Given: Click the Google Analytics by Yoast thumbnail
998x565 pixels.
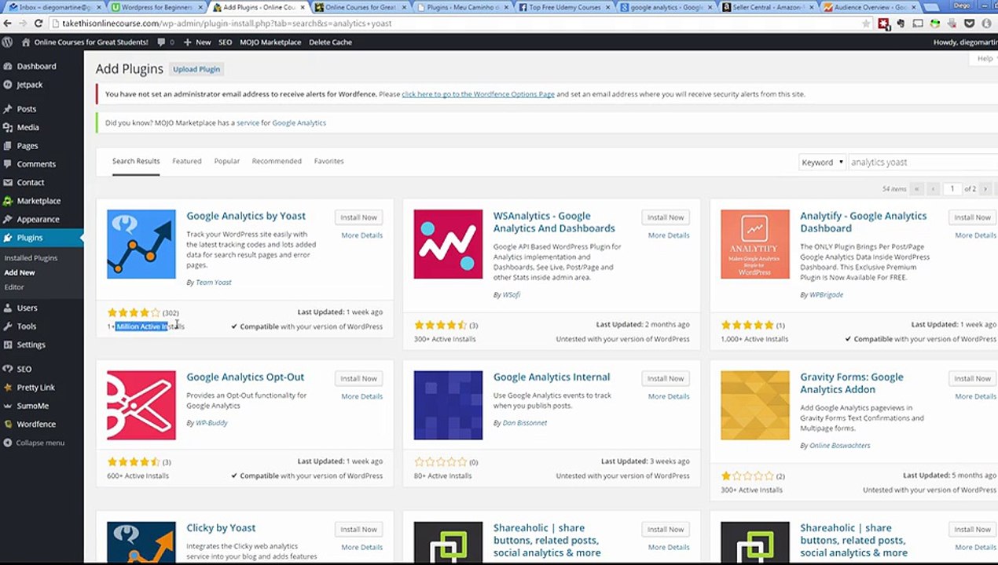Looking at the screenshot, I should pos(141,244).
